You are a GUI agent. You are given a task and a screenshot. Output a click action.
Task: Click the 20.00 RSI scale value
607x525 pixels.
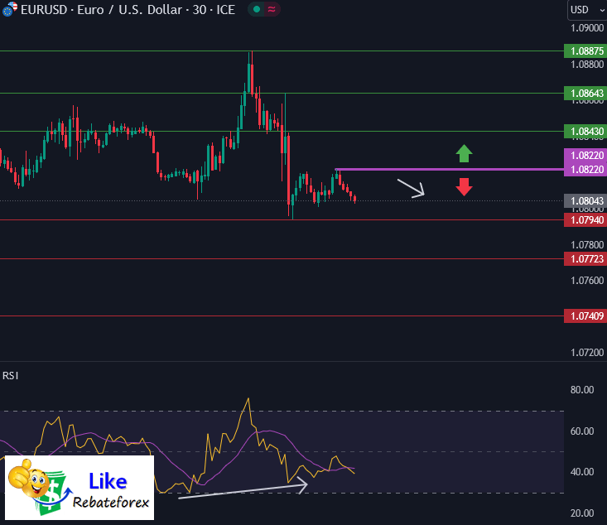click(582, 513)
